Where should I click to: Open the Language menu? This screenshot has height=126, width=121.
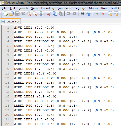coord(64,8)
